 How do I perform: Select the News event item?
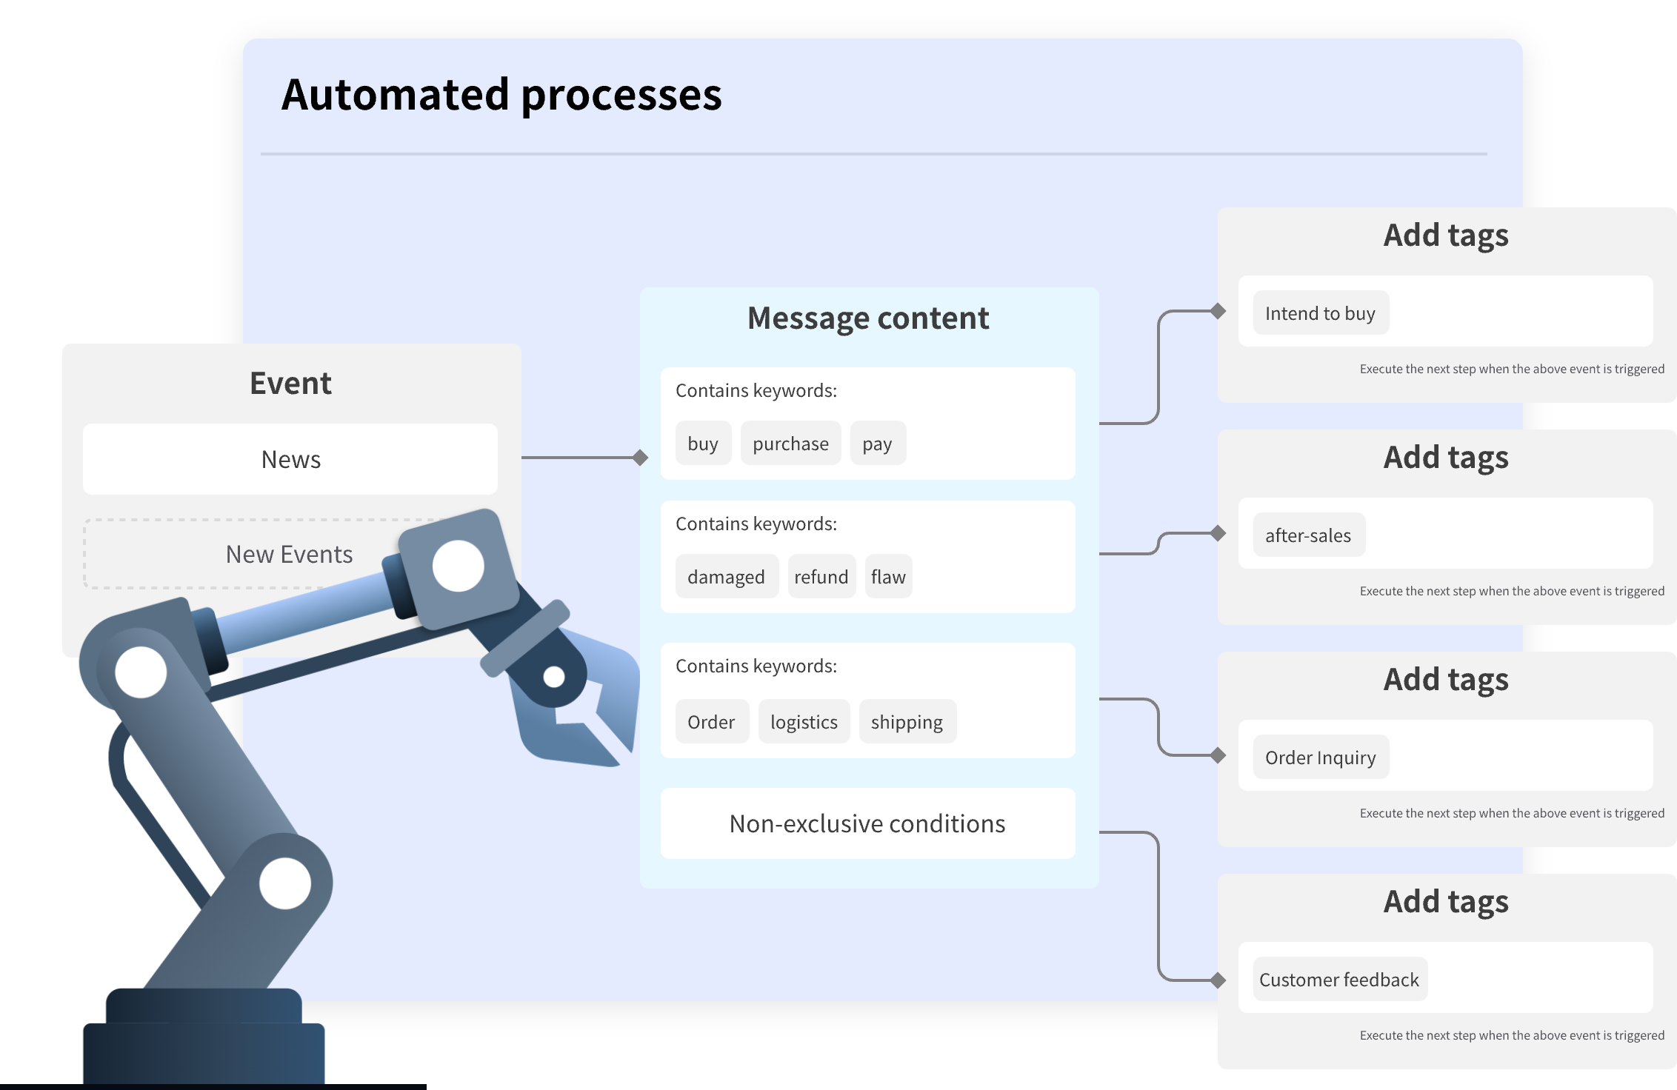tap(290, 459)
